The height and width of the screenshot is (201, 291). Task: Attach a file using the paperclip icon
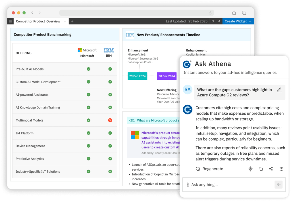tap(188, 185)
